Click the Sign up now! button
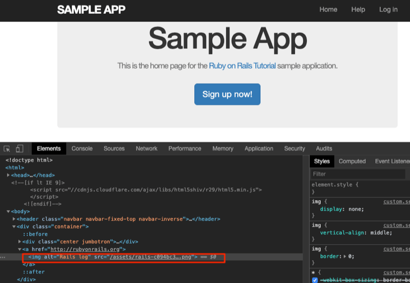This screenshot has width=410, height=283. click(x=227, y=94)
